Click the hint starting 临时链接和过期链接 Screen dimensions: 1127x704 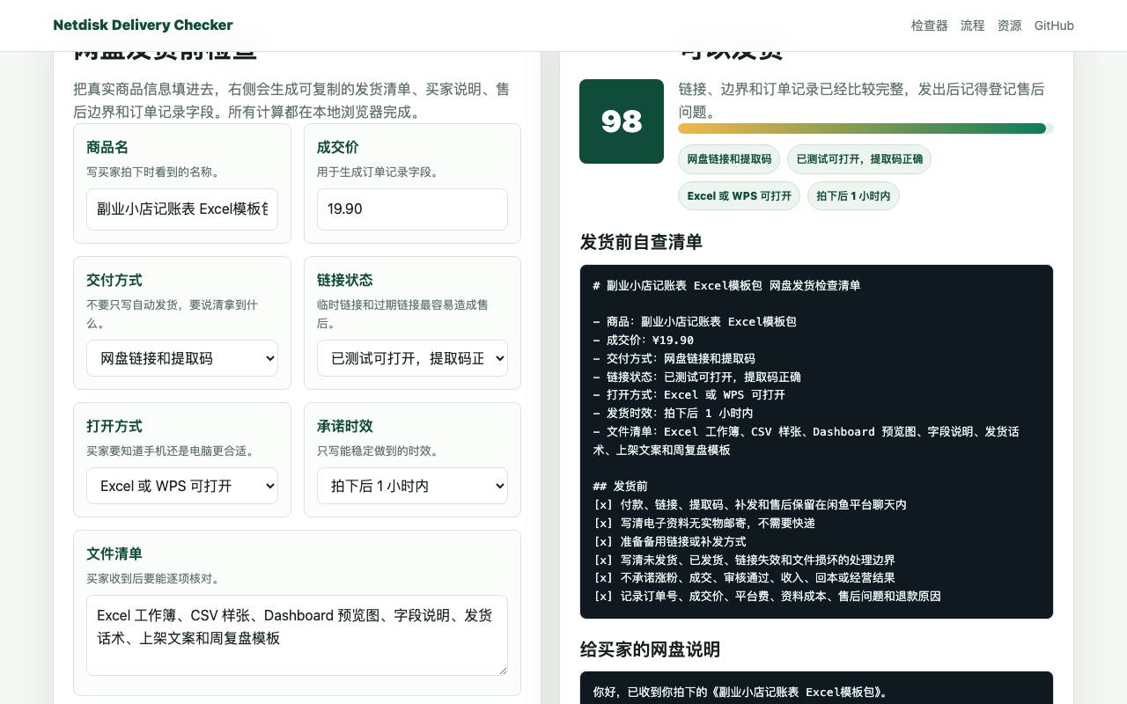click(x=402, y=314)
